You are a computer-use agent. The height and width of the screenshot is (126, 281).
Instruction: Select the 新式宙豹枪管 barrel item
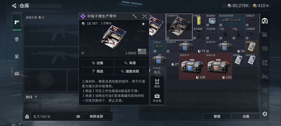[x=232, y=20]
